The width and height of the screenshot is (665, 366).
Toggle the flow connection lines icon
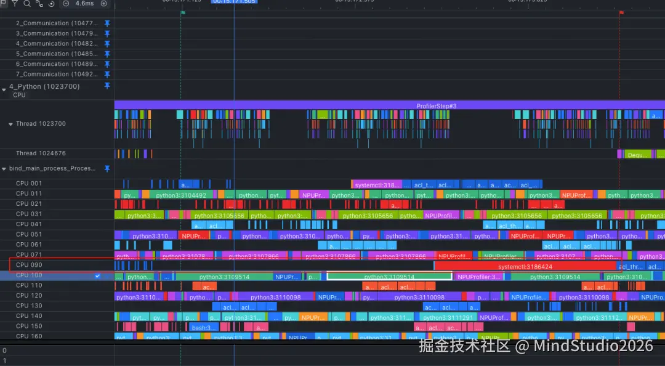coord(39,4)
